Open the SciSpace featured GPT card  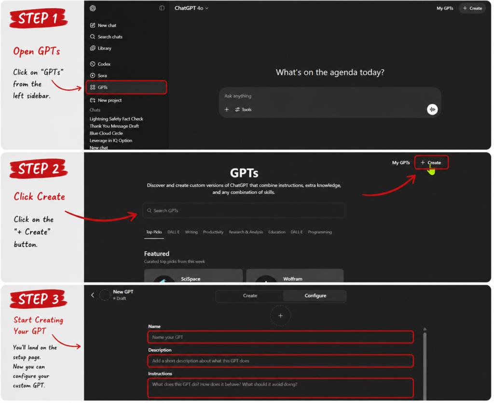tap(193, 276)
